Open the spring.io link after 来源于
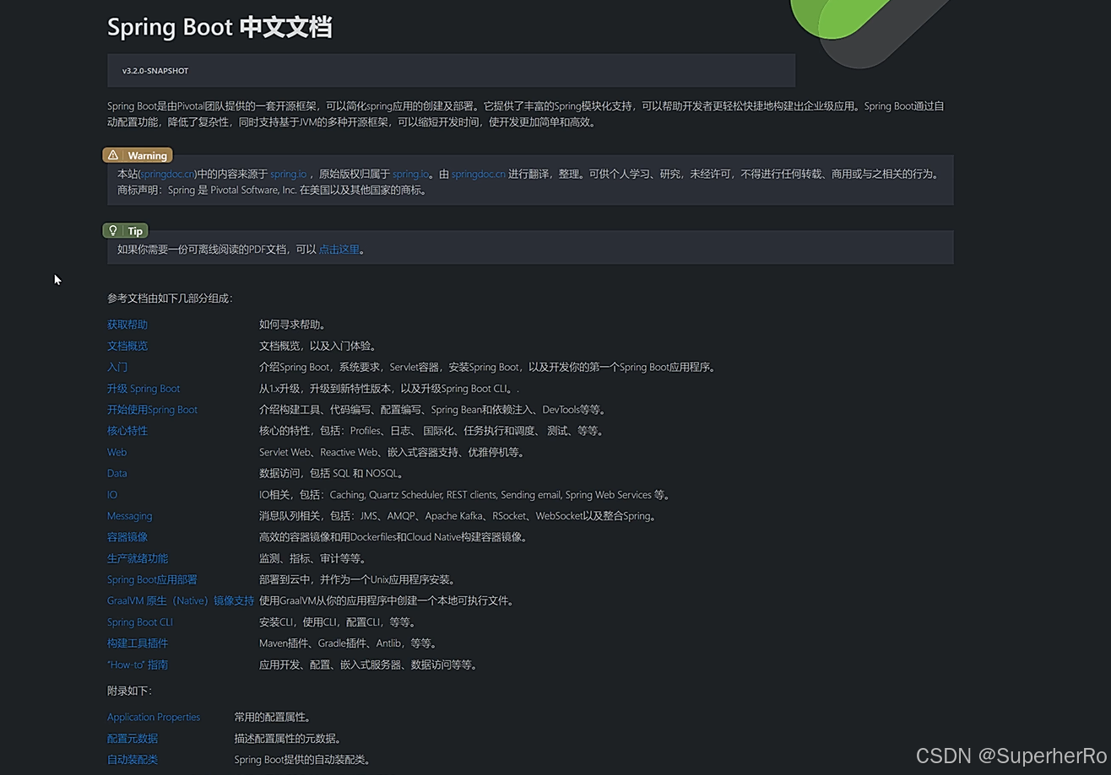Viewport: 1111px width, 775px height. [288, 174]
